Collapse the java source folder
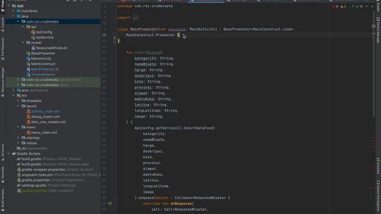This screenshot has height=214, width=381. point(13,16)
